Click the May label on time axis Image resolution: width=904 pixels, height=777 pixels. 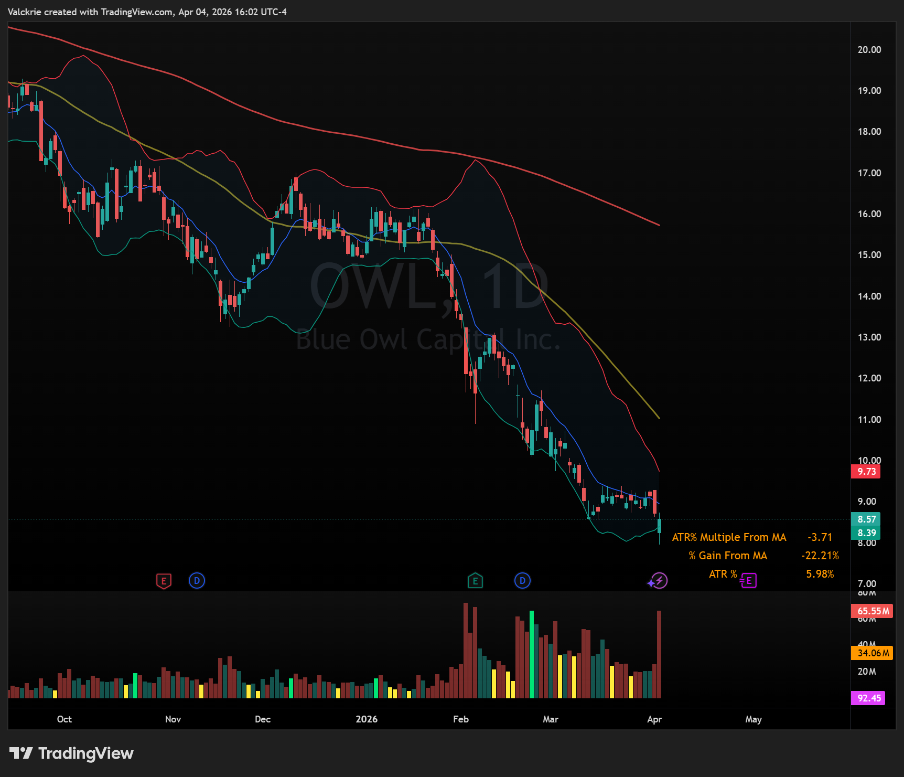pyautogui.click(x=754, y=719)
